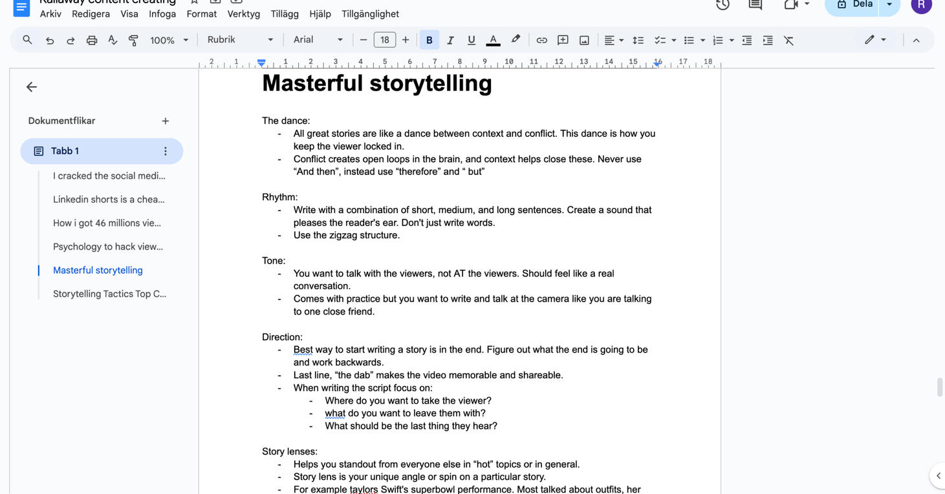Add a comment from toolbar
The height and width of the screenshot is (494, 945).
point(563,40)
